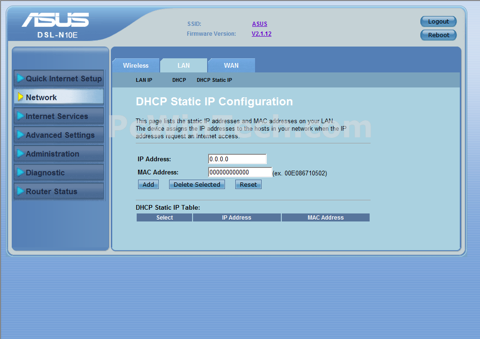480x339 pixels.
Task: Follow the V2.1.12 firmware version link
Action: tap(262, 34)
